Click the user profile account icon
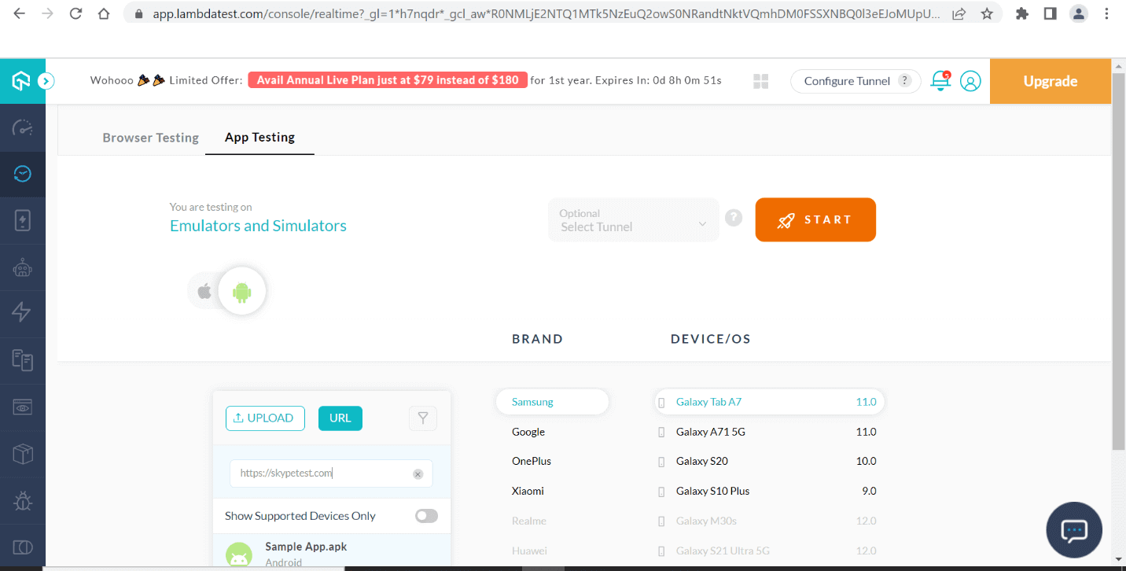This screenshot has height=571, width=1126. pyautogui.click(x=970, y=80)
